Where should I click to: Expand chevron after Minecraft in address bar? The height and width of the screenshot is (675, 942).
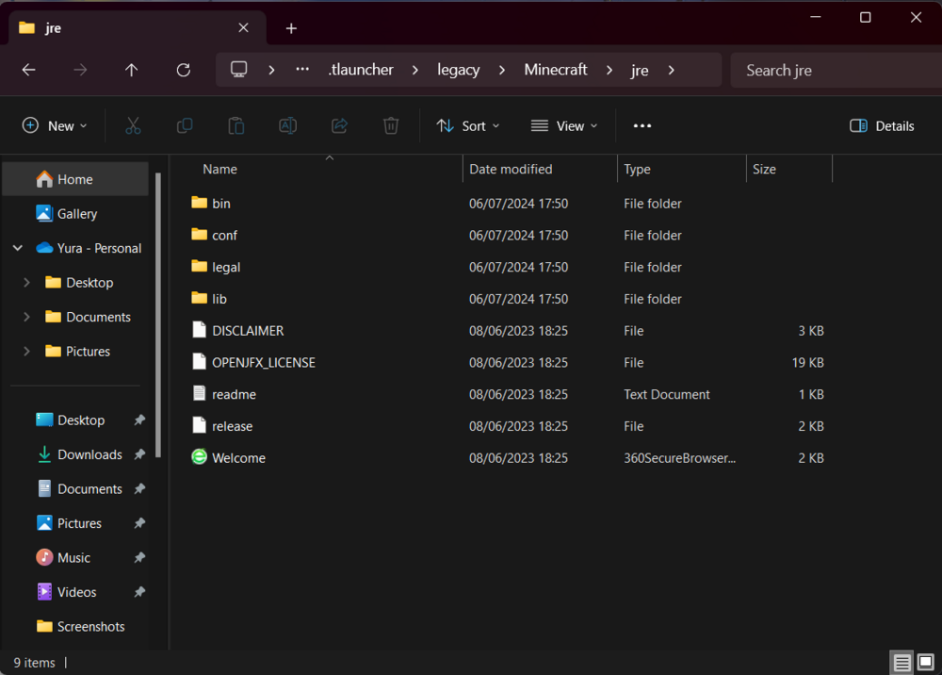tap(609, 70)
